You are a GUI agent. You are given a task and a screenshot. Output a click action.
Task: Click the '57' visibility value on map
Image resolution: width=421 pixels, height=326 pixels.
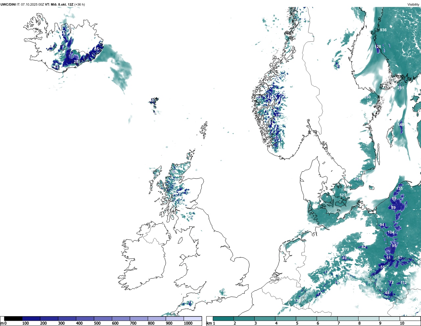coord(400,258)
